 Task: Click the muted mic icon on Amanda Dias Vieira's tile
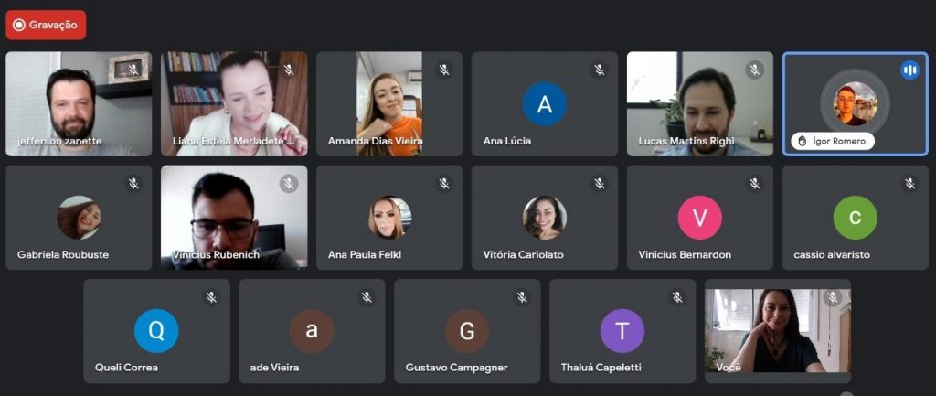(x=444, y=70)
